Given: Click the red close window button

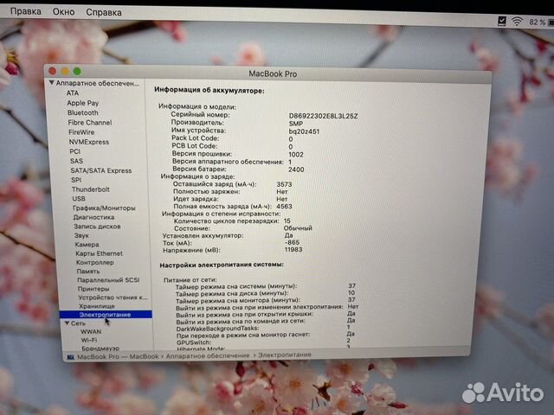Looking at the screenshot, I should [x=52, y=71].
